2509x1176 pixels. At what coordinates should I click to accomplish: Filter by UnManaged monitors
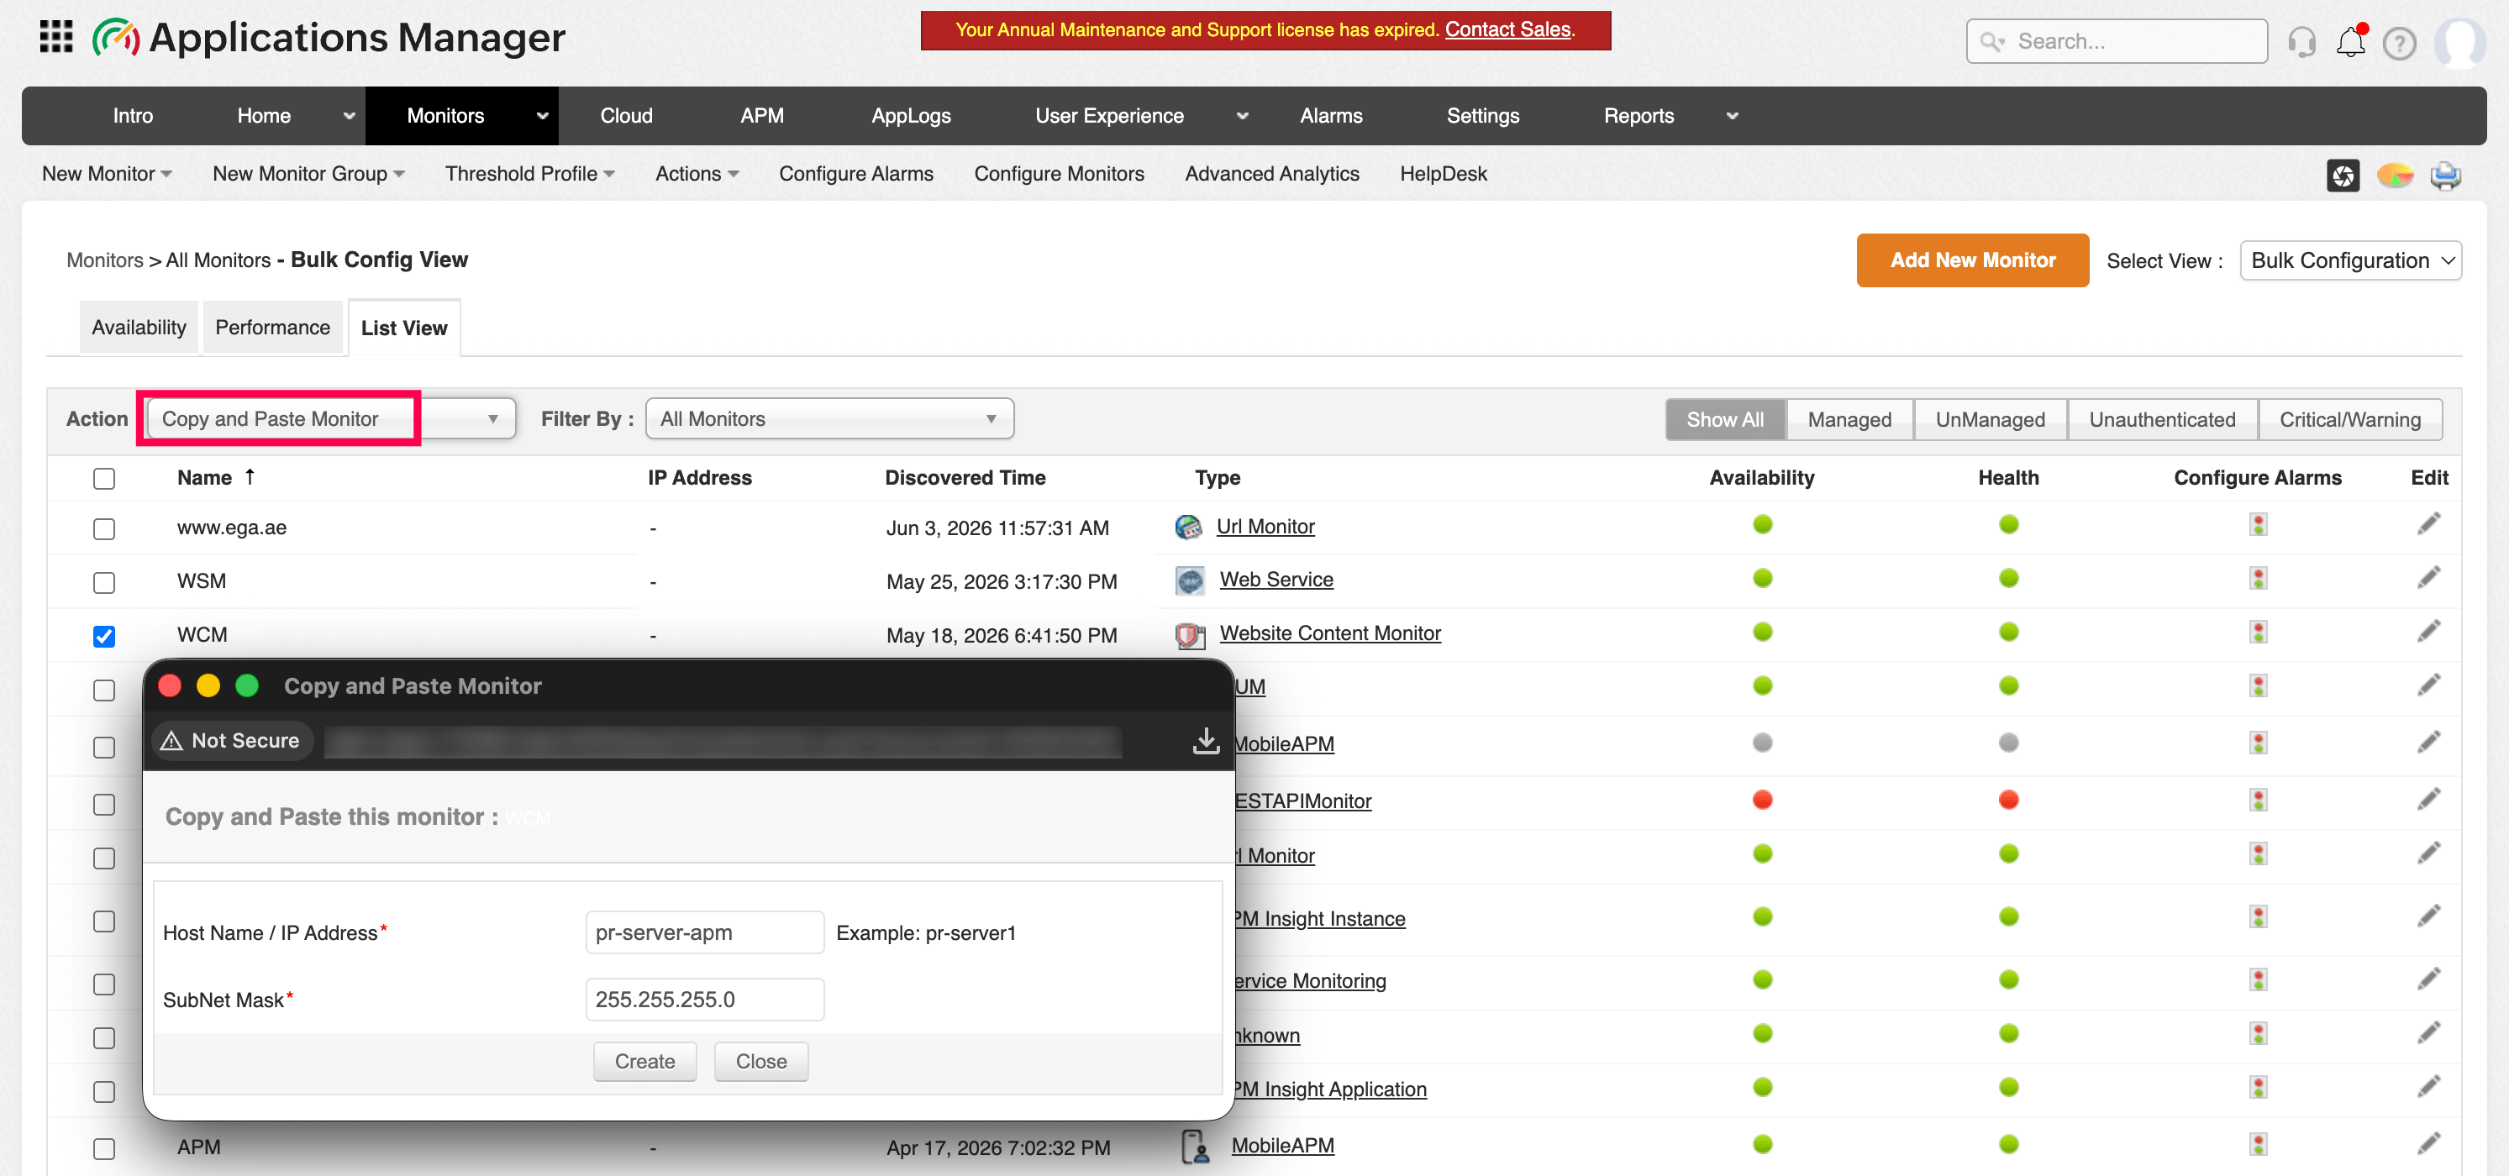1990,420
